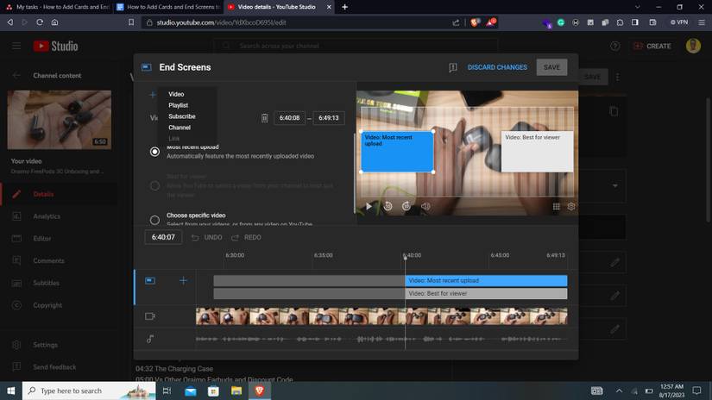Click the VPN button in the toolbar

[x=679, y=22]
